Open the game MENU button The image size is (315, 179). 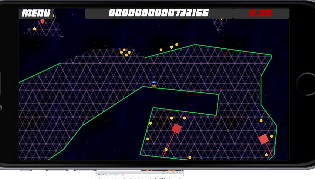point(36,13)
